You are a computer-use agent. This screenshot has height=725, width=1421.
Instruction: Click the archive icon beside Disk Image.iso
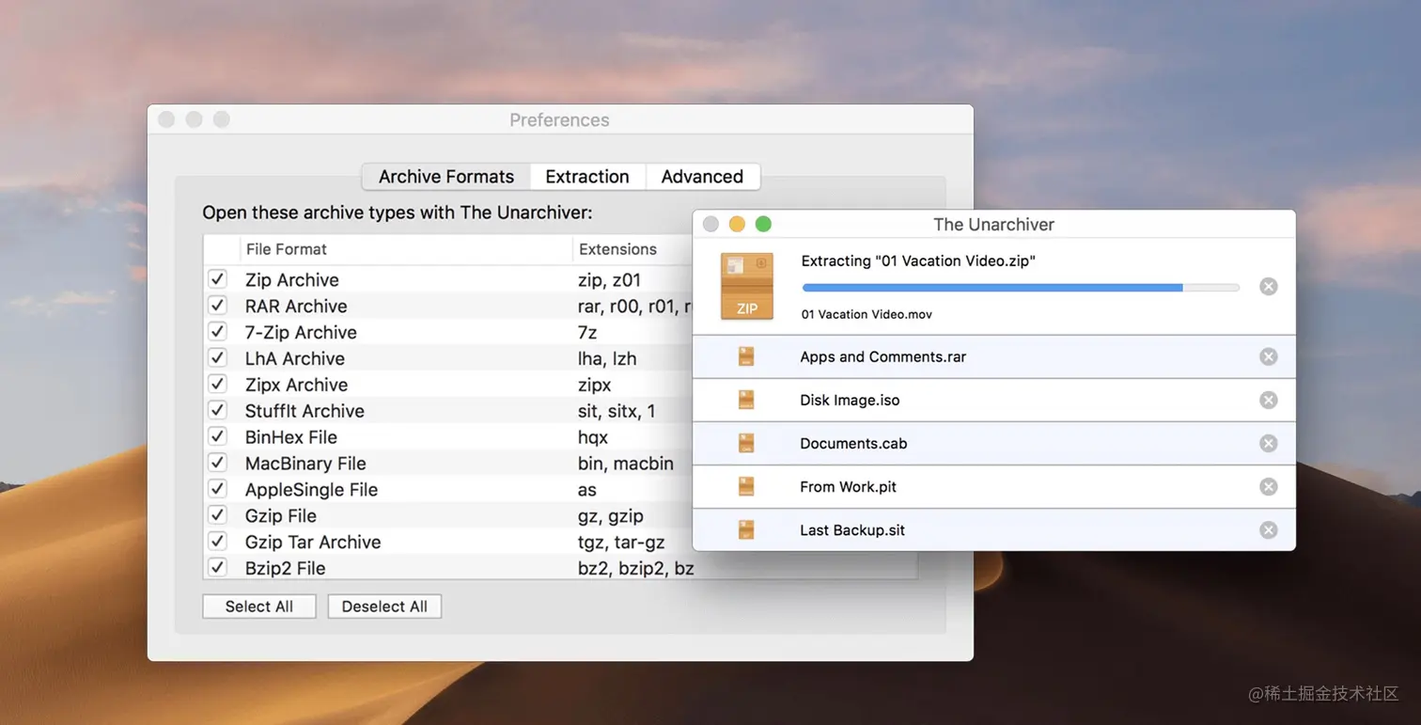tap(746, 400)
